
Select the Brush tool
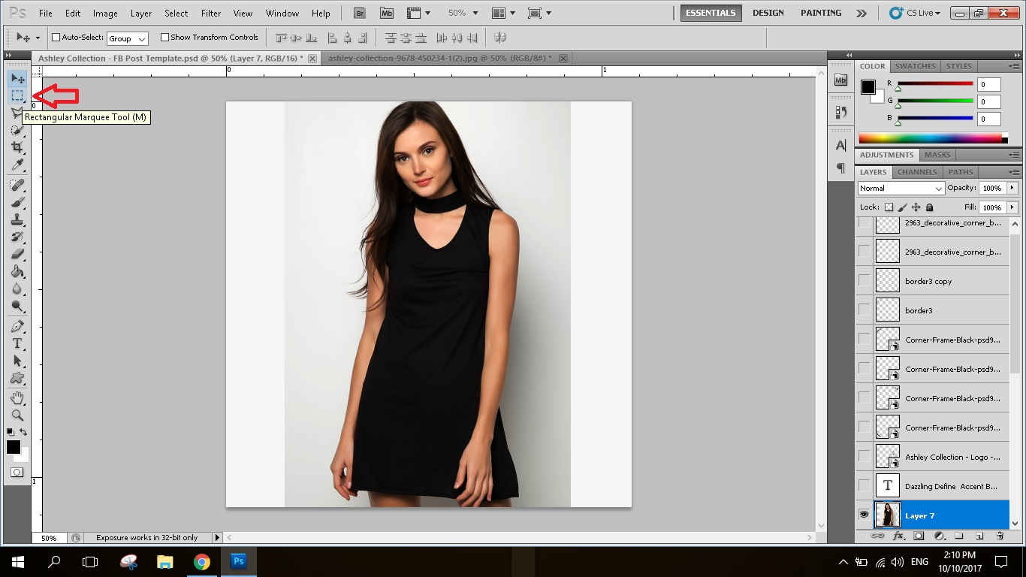coord(17,202)
